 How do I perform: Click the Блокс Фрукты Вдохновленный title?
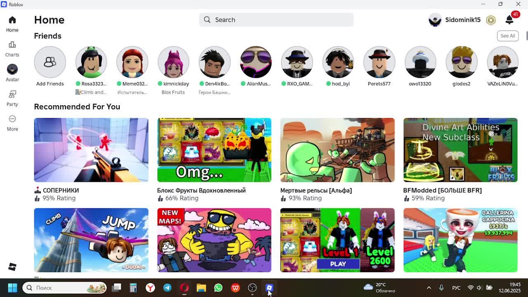coord(201,190)
